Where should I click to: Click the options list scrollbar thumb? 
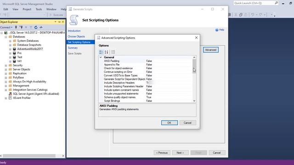[x=194, y=66]
